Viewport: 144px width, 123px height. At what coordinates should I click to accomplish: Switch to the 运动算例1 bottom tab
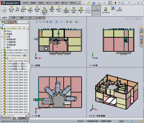coord(23,118)
